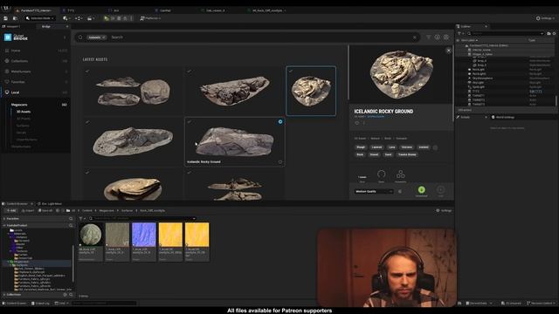Expand the Collections section
Viewport: 559px width, 314px height.
click(x=4, y=295)
